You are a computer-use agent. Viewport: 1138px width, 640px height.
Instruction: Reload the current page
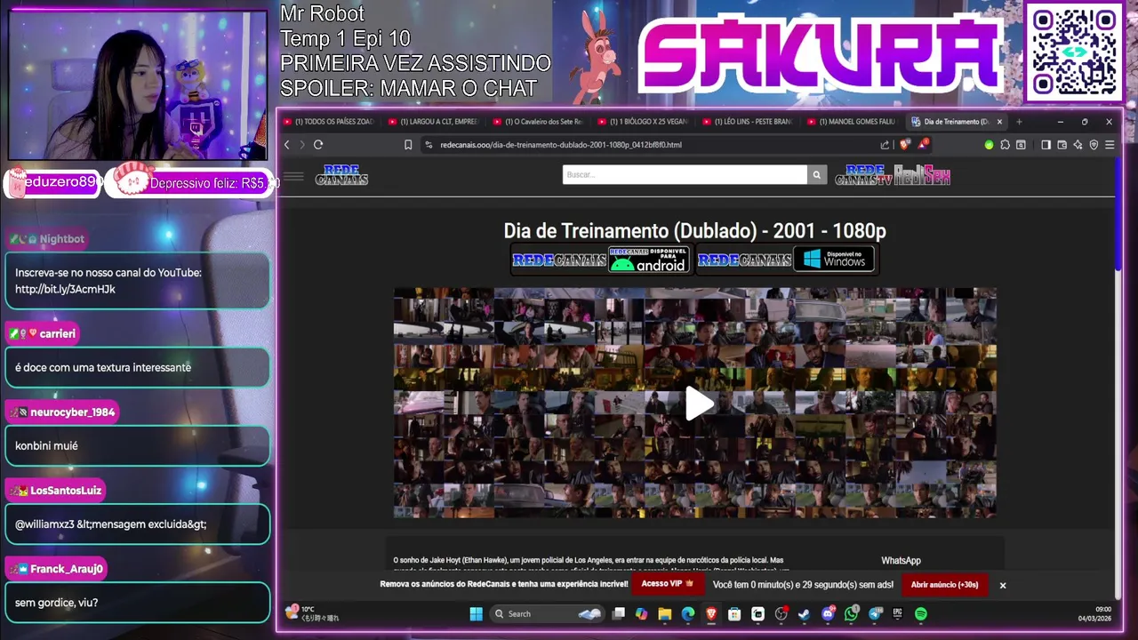coord(318,145)
